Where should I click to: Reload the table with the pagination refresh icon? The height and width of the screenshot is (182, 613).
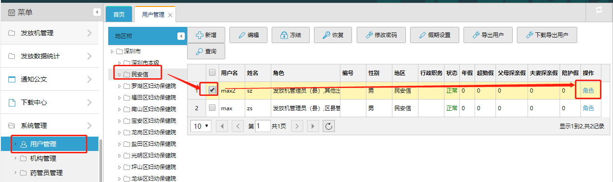click(328, 126)
